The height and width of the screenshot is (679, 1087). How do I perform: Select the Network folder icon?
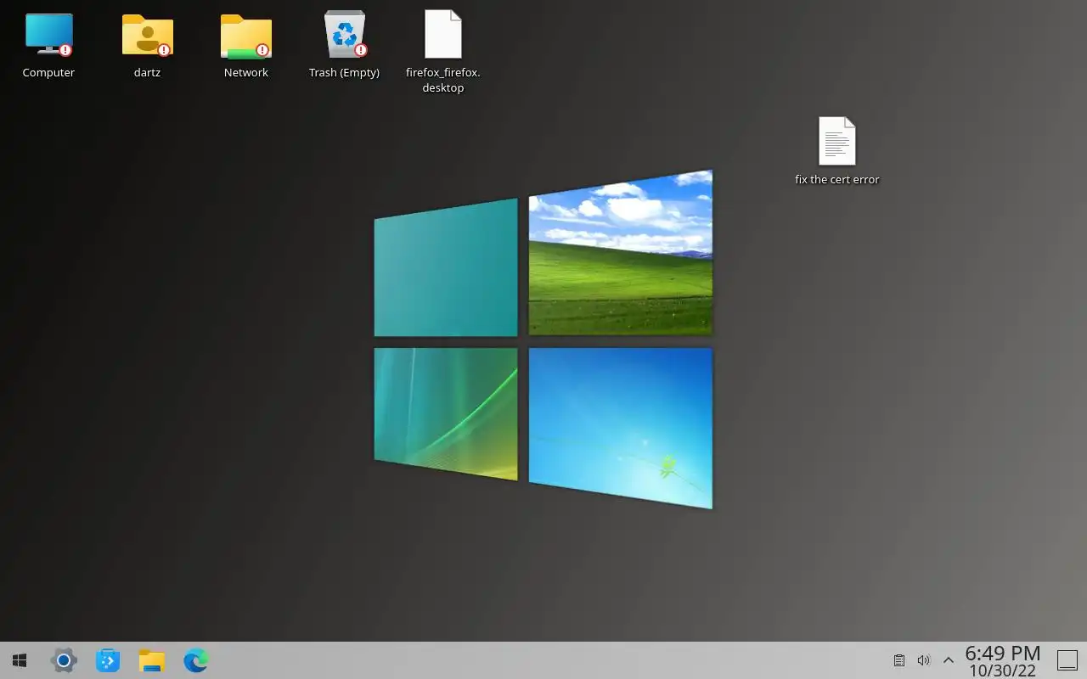245,35
